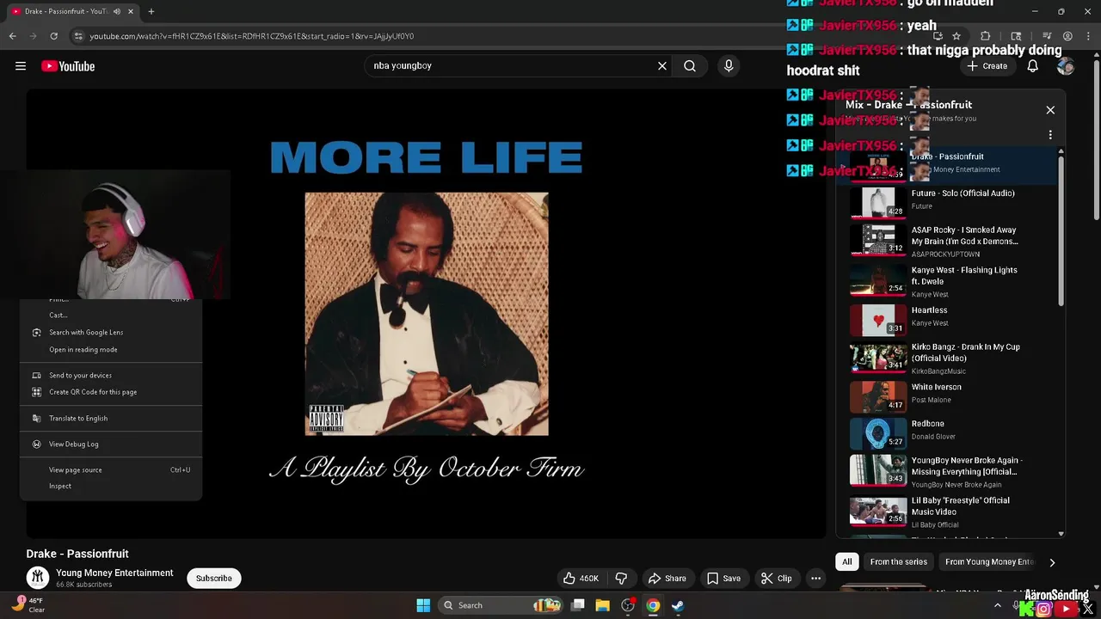Go back in Chrome

(12, 36)
